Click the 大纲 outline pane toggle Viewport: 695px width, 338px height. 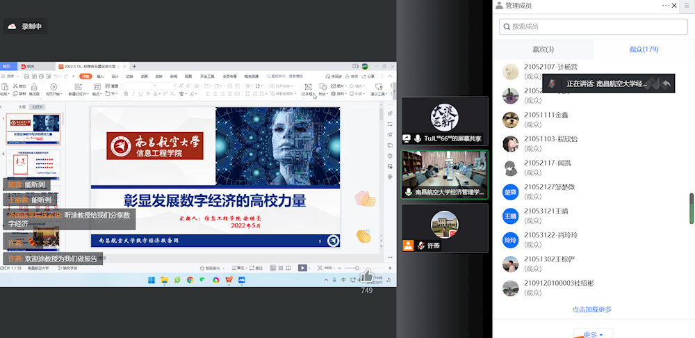22,107
